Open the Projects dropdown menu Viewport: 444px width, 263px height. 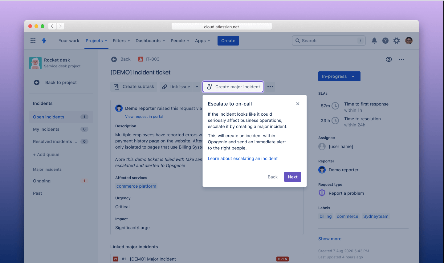tap(96, 41)
